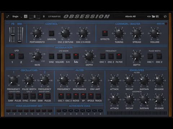Image resolution: width=173 pixels, height=129 pixels.
Task: Toggle the Effects button
Action: (x=105, y=33)
